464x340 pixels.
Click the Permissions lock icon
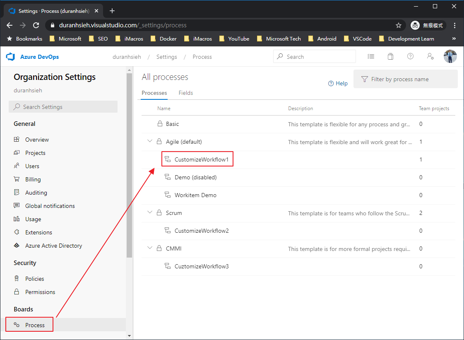point(17,292)
